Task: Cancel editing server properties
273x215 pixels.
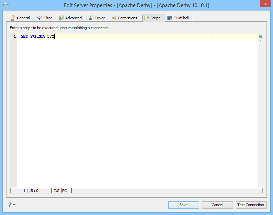Action: tap(217, 205)
